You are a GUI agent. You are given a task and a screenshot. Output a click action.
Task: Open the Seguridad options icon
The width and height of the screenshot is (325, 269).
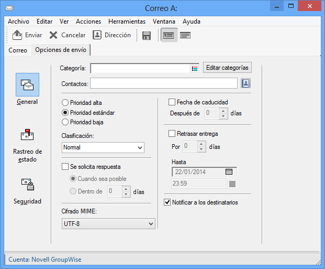(28, 185)
